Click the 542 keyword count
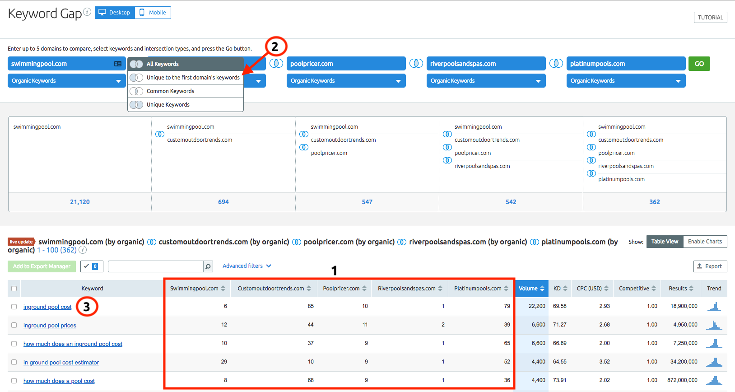 pos(511,202)
